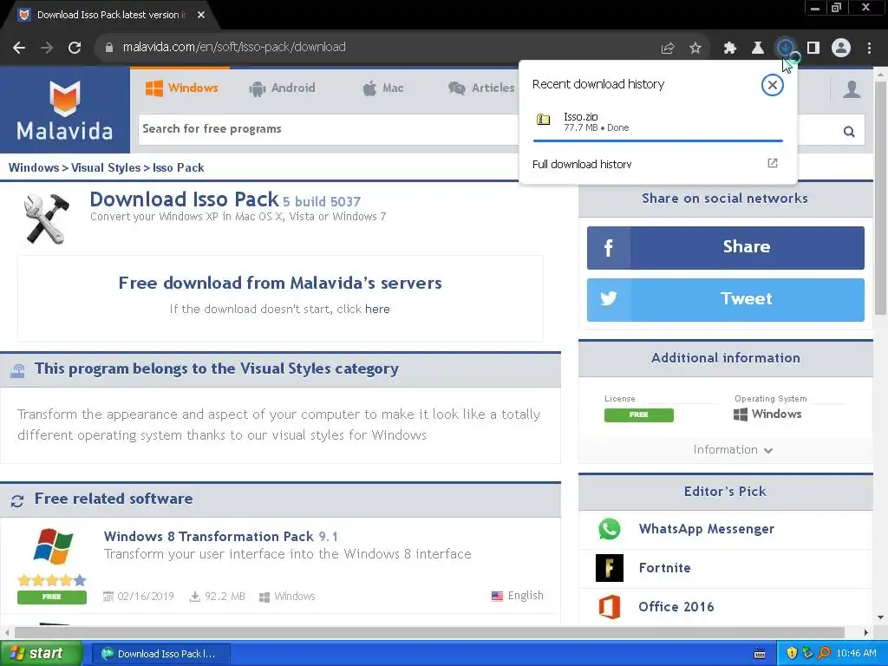The height and width of the screenshot is (666, 888).
Task: Open the Windows Start menu
Action: [41, 654]
